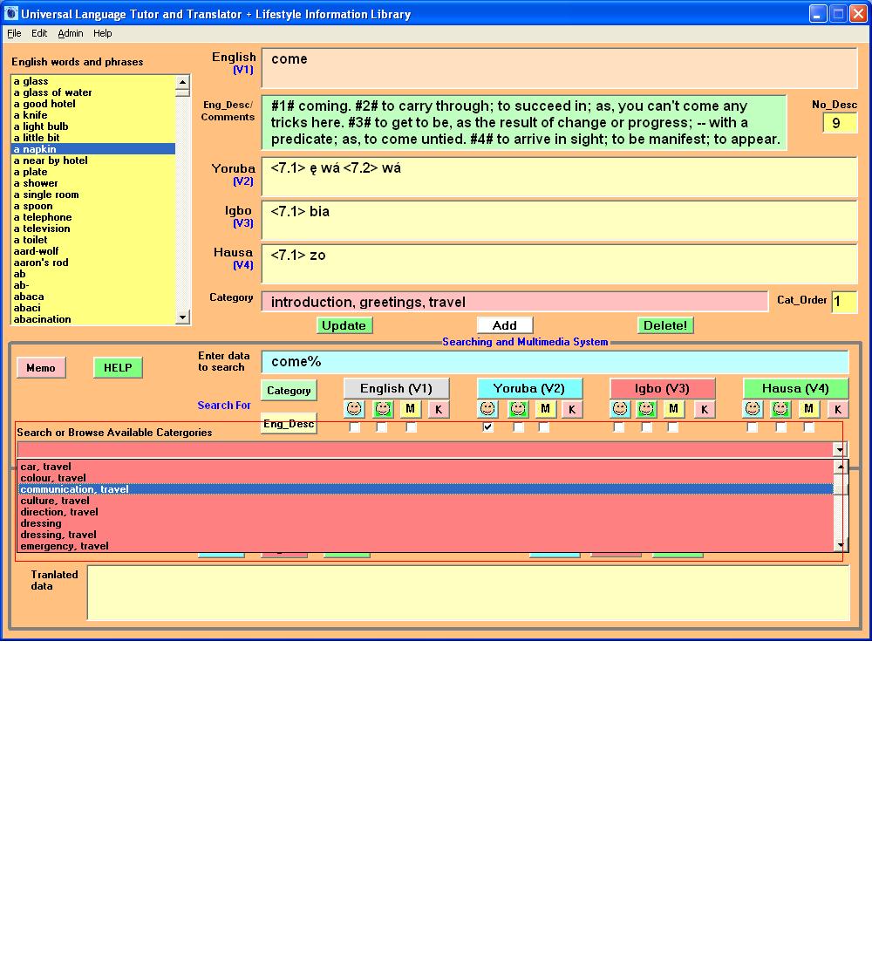Open the category browse combo box arrow
The width and height of the screenshot is (872, 969).
[x=839, y=449]
